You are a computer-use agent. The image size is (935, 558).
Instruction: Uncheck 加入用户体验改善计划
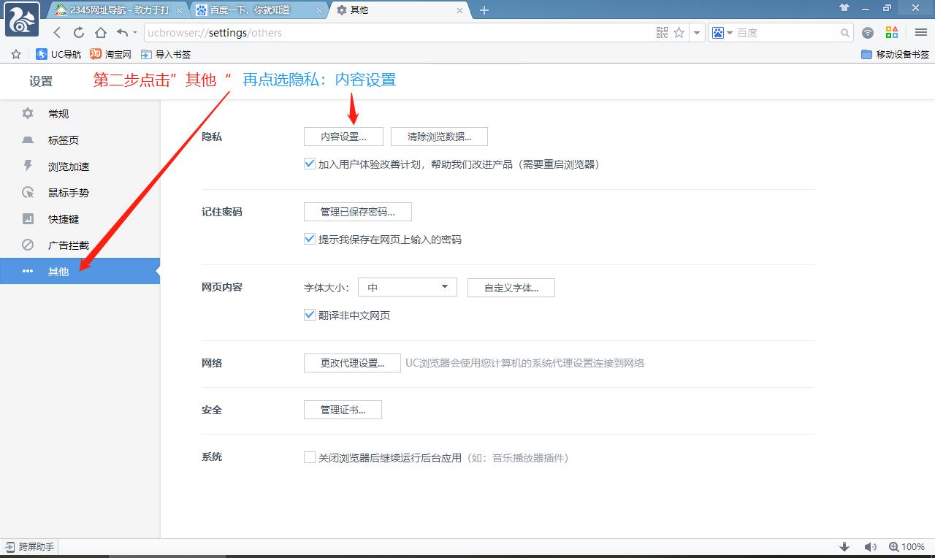pyautogui.click(x=309, y=163)
